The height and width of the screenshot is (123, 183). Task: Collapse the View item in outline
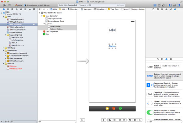point(44,24)
